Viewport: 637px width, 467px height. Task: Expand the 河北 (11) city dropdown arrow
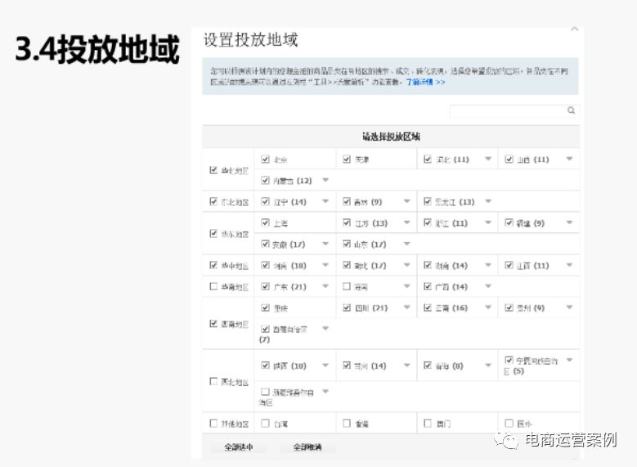488,159
